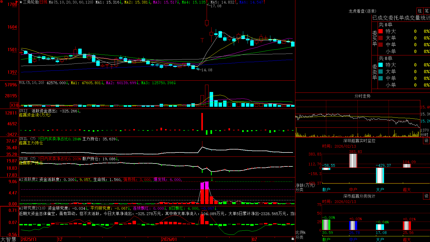Click the red question mark near 1708

click(17, 2)
